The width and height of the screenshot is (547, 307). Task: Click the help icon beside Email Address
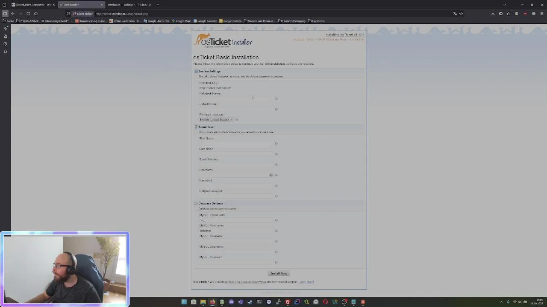[276, 165]
